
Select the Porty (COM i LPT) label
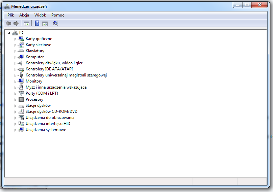pyautogui.click(x=42, y=93)
